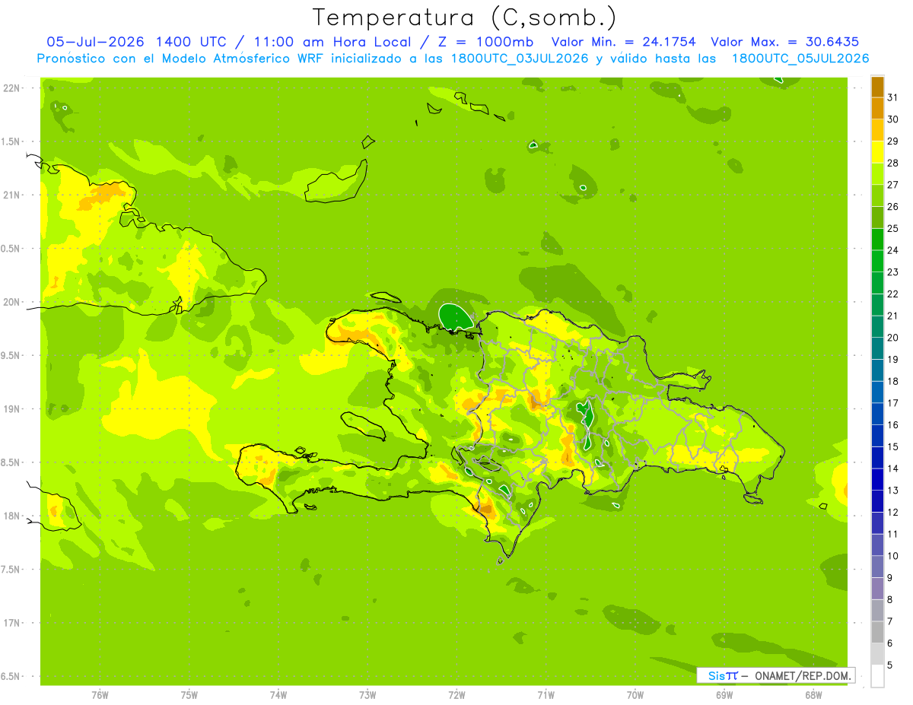Screen dimensions: 913x705
Task: Pick the orange swatch between 31 and 30
Action: coord(877,109)
